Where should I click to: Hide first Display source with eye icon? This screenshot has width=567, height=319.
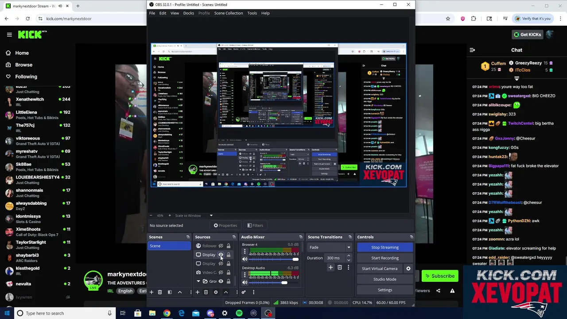[221, 255]
